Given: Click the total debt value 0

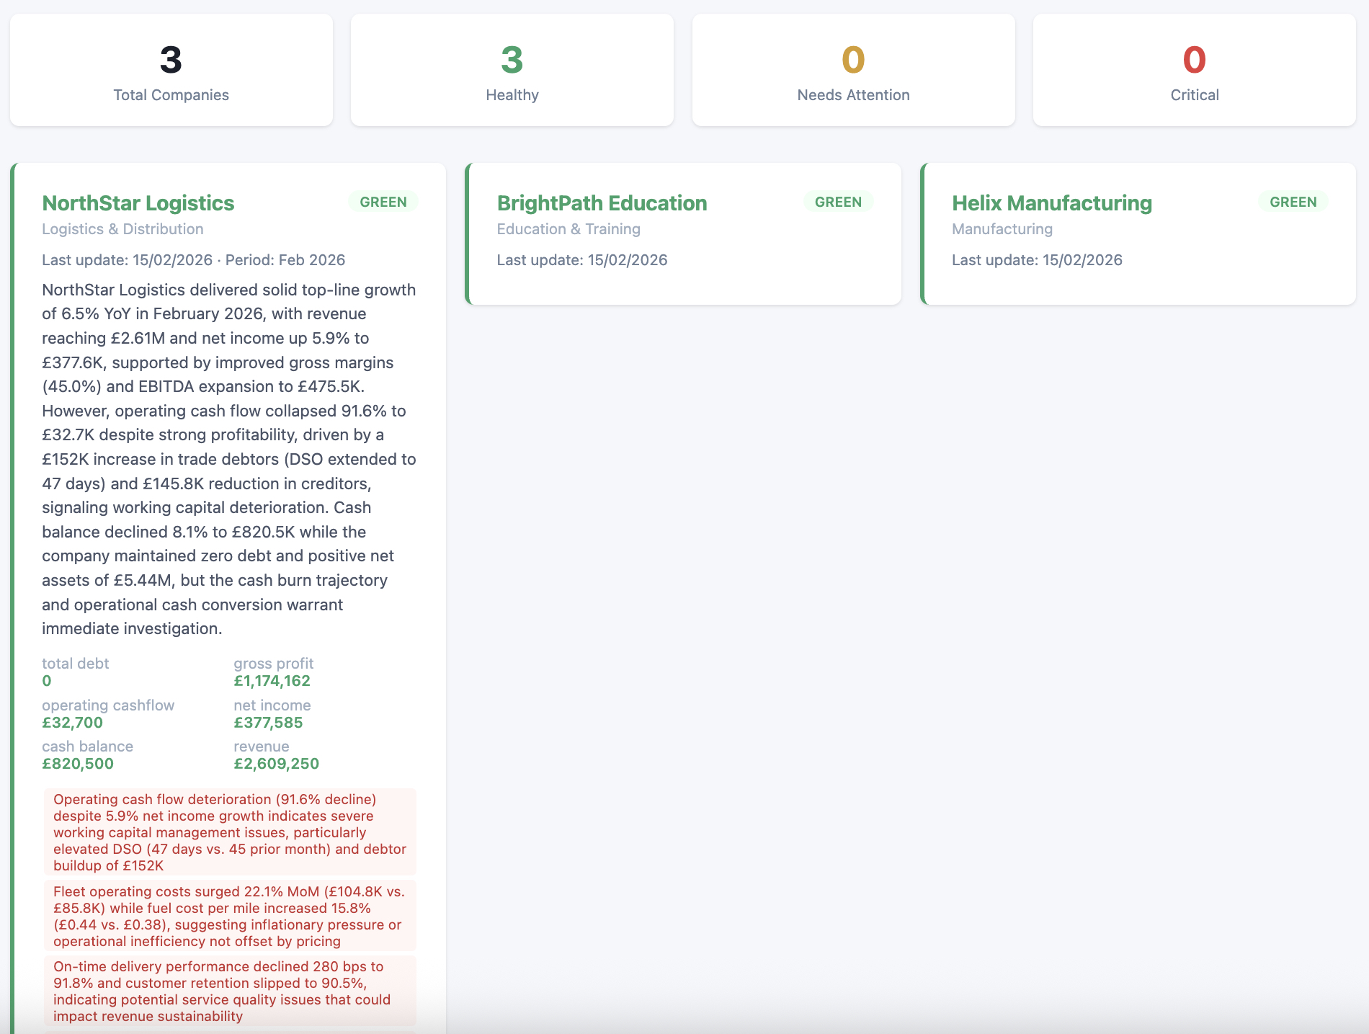Looking at the screenshot, I should point(47,680).
